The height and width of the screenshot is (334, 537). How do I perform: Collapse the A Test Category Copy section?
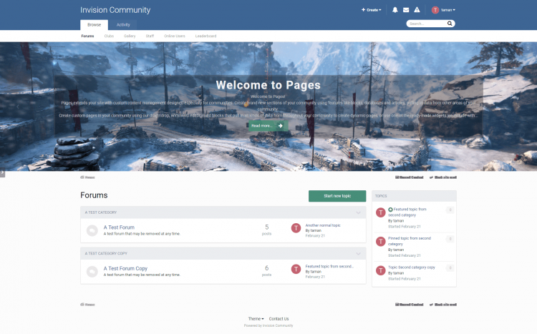coord(358,253)
